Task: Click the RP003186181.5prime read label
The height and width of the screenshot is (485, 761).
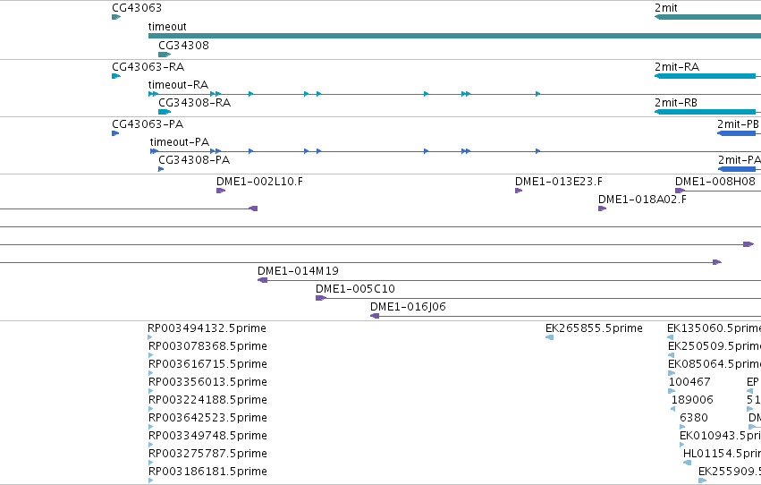Action: coord(207,471)
